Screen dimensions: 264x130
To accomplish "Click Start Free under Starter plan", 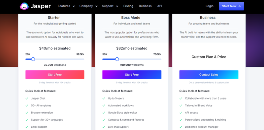I will [55, 75].
